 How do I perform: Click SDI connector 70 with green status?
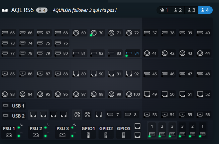(x=97, y=33)
